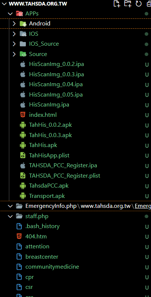Select the .bash_history file
The image size is (151, 297).
(43, 226)
